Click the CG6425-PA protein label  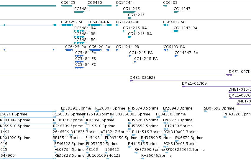(x=76, y=47)
